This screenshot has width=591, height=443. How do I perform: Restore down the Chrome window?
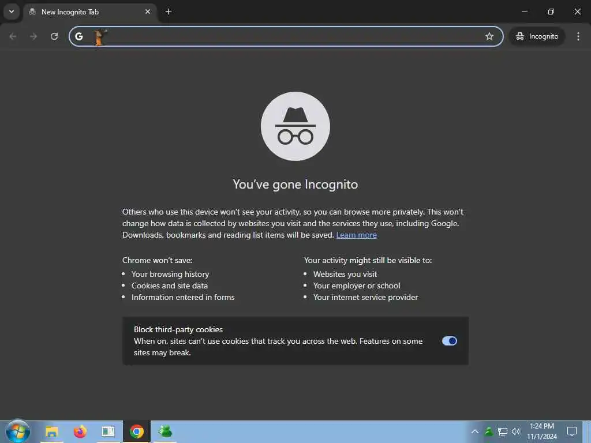pos(551,12)
